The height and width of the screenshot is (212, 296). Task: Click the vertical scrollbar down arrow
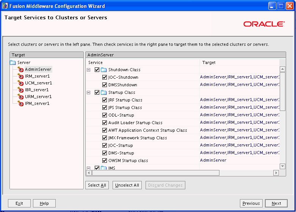(282, 166)
